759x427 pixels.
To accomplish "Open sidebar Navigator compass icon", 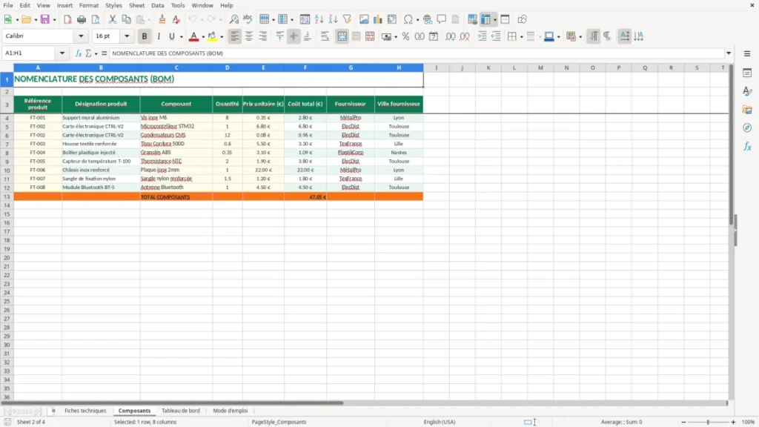I will [x=747, y=128].
